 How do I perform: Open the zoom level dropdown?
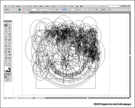9,98
